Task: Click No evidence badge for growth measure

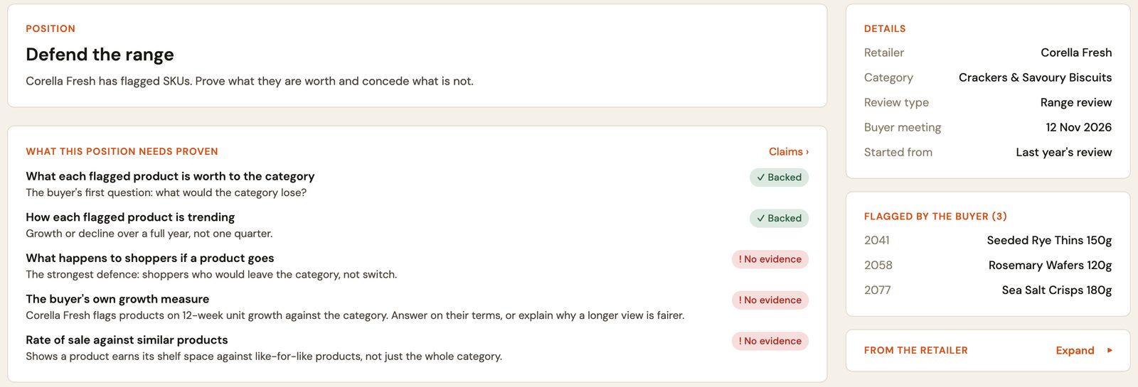Action: (770, 300)
